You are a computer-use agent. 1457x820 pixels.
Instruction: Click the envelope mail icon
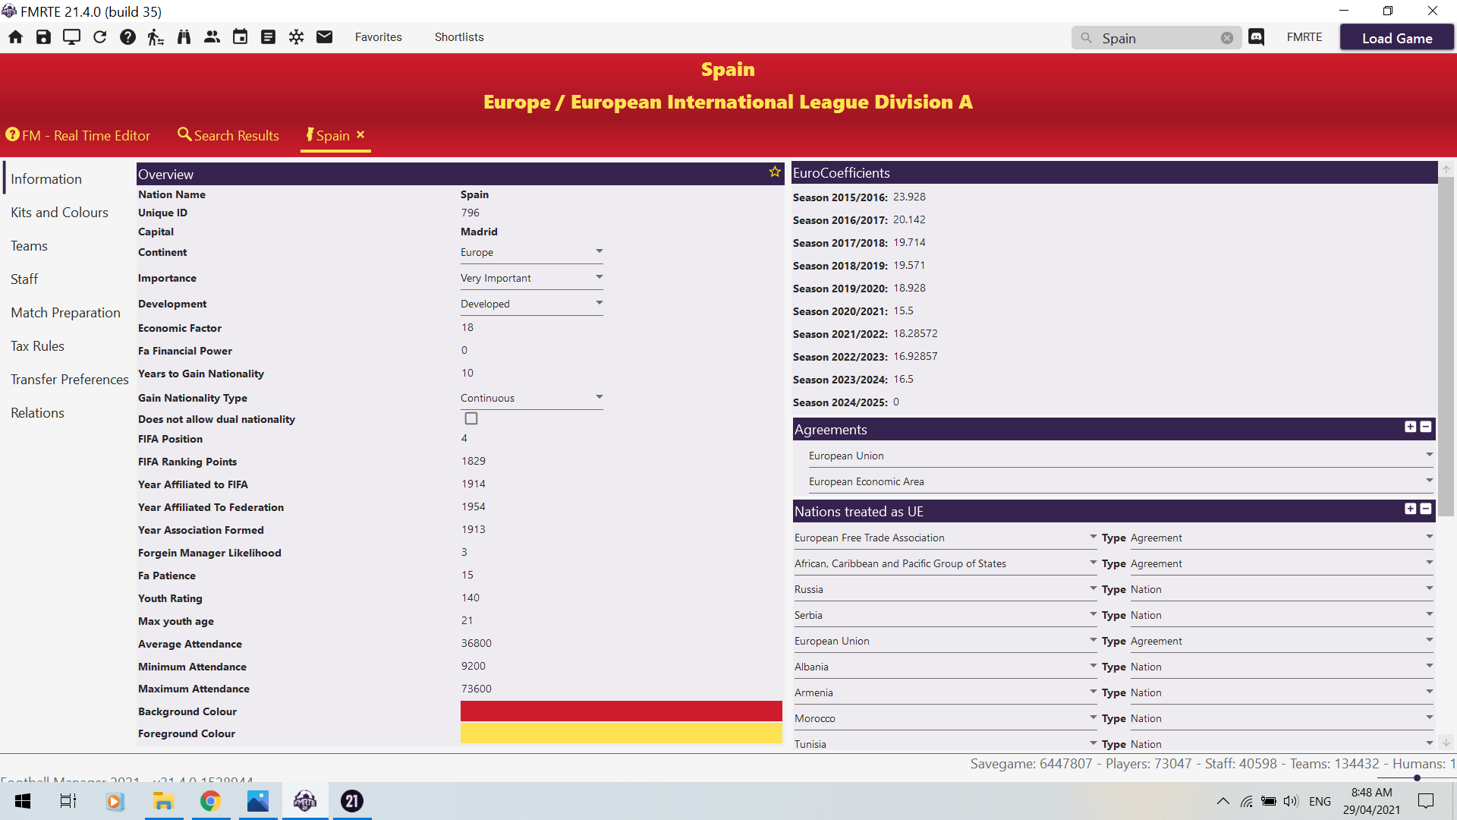(x=324, y=37)
